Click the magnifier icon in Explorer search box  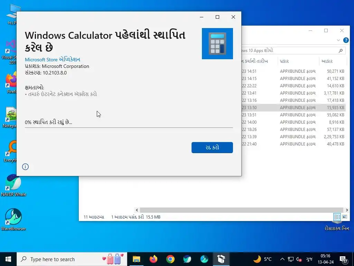[x=341, y=51]
